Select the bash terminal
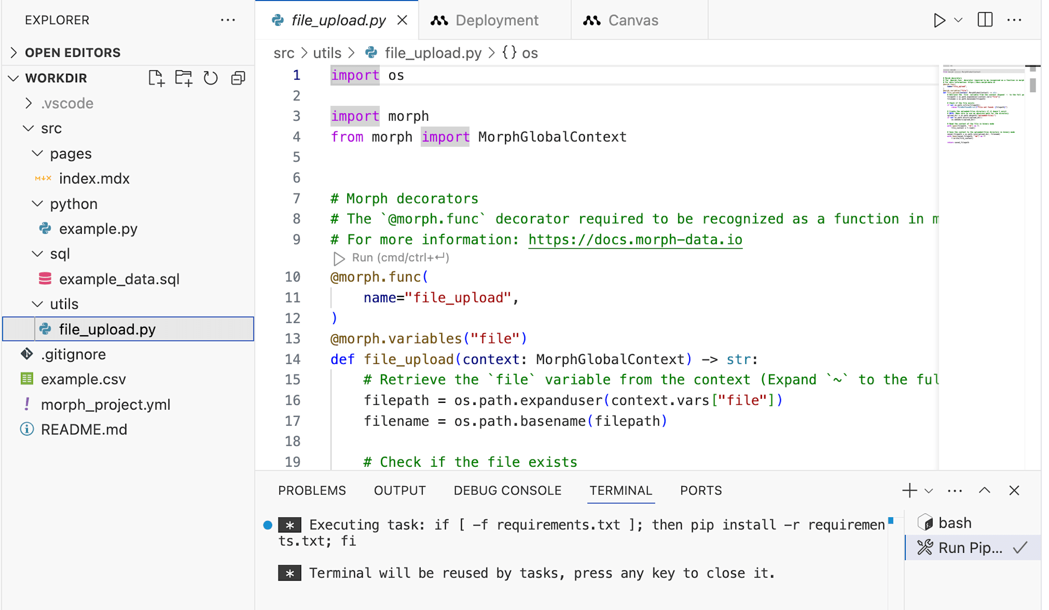Image resolution: width=1049 pixels, height=610 pixels. [973, 523]
